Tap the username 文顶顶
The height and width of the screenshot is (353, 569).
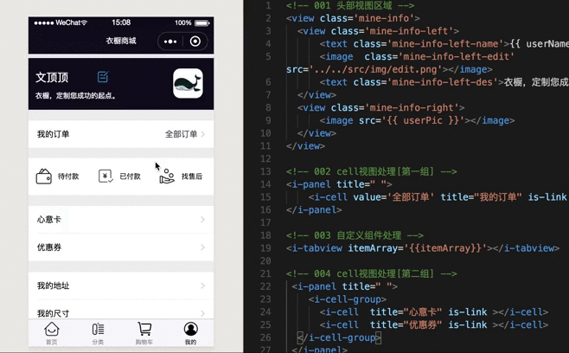[x=52, y=77]
